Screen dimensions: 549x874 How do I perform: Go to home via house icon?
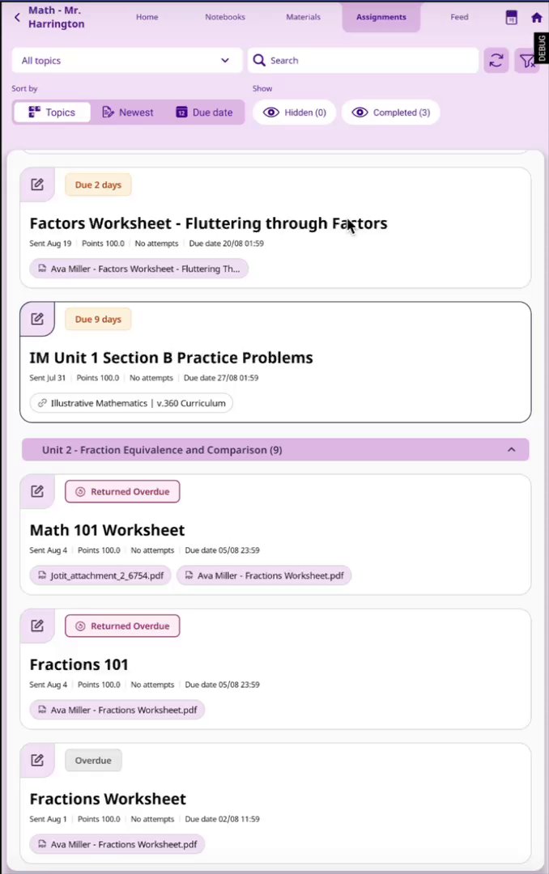click(536, 17)
